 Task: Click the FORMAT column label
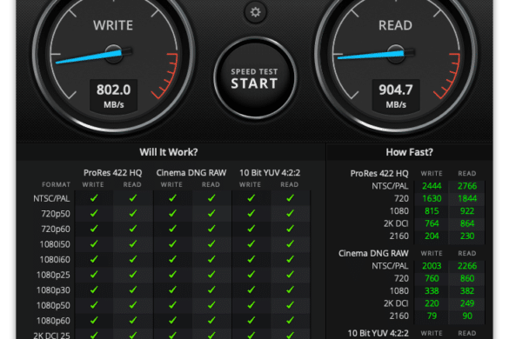coord(57,184)
